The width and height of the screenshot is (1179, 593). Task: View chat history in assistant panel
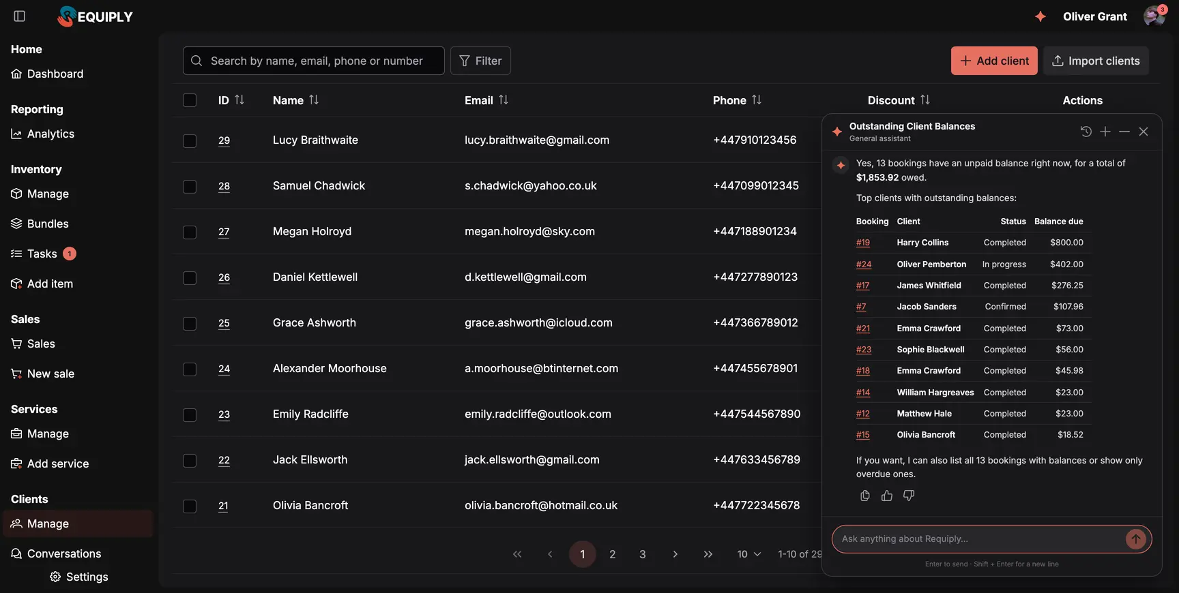click(x=1086, y=132)
